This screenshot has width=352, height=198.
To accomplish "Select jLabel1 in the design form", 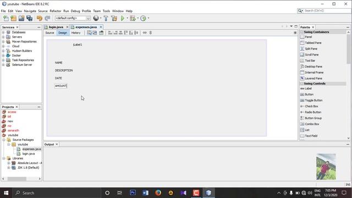I will tap(78, 45).
